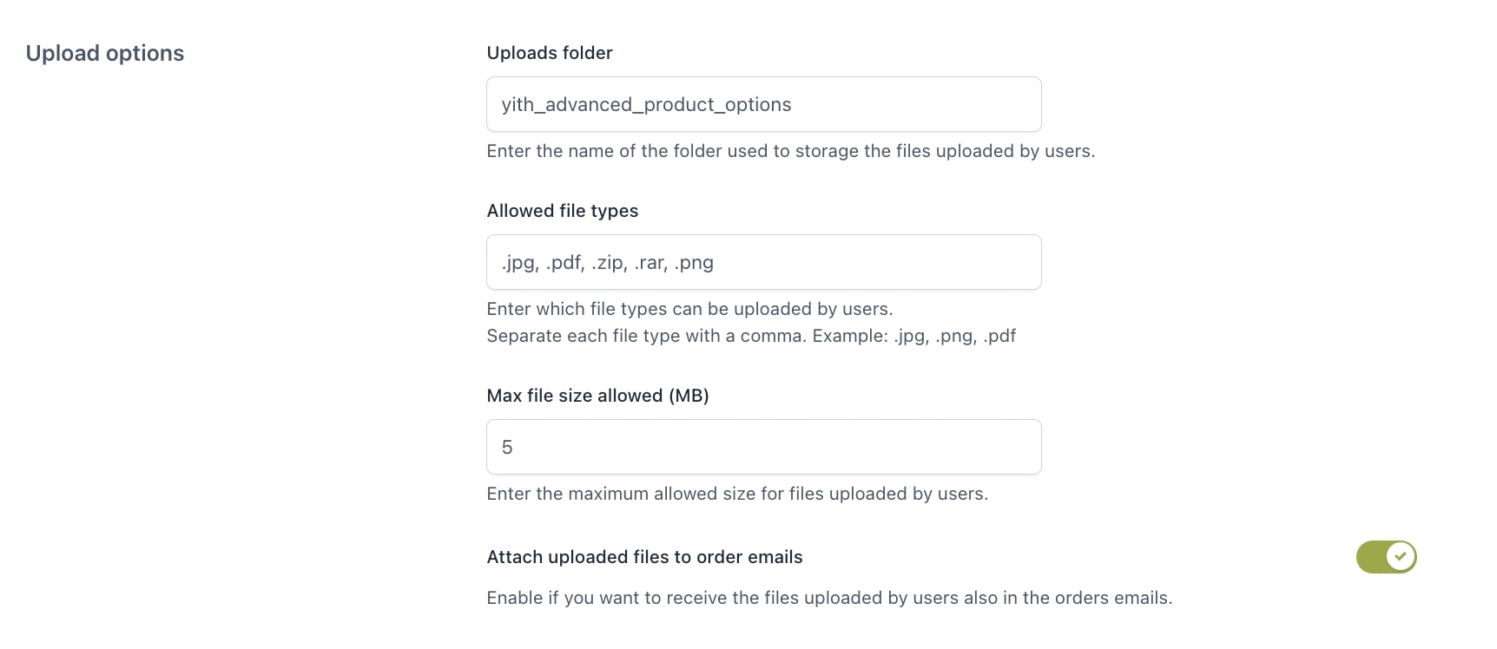
Task: Click the uploads folder name help text
Action: [x=790, y=151]
